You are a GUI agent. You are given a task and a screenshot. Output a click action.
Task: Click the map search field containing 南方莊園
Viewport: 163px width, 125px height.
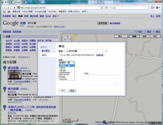[62, 23]
